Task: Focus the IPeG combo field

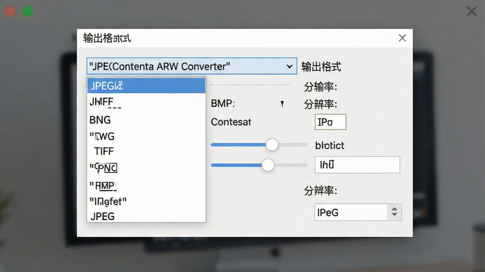Action: click(351, 212)
